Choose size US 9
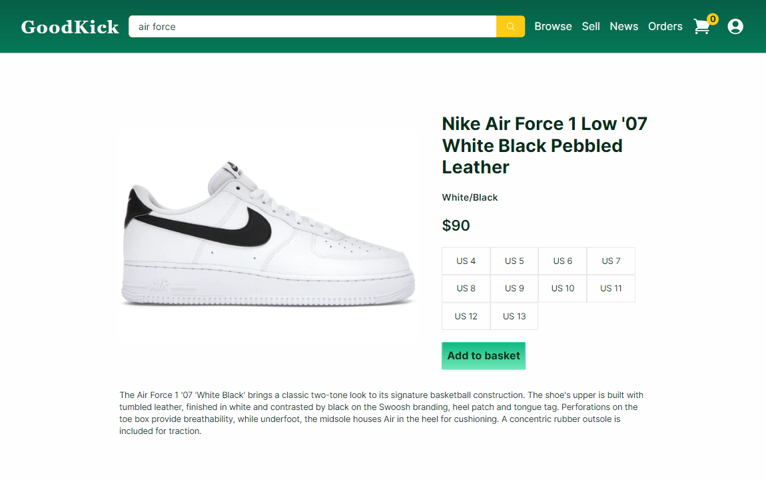This screenshot has width=766, height=480. point(514,289)
